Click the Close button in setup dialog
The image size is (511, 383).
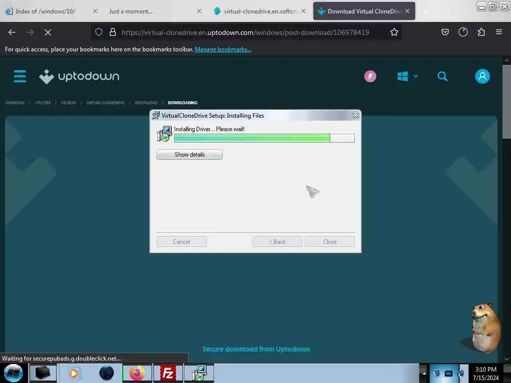[329, 242]
